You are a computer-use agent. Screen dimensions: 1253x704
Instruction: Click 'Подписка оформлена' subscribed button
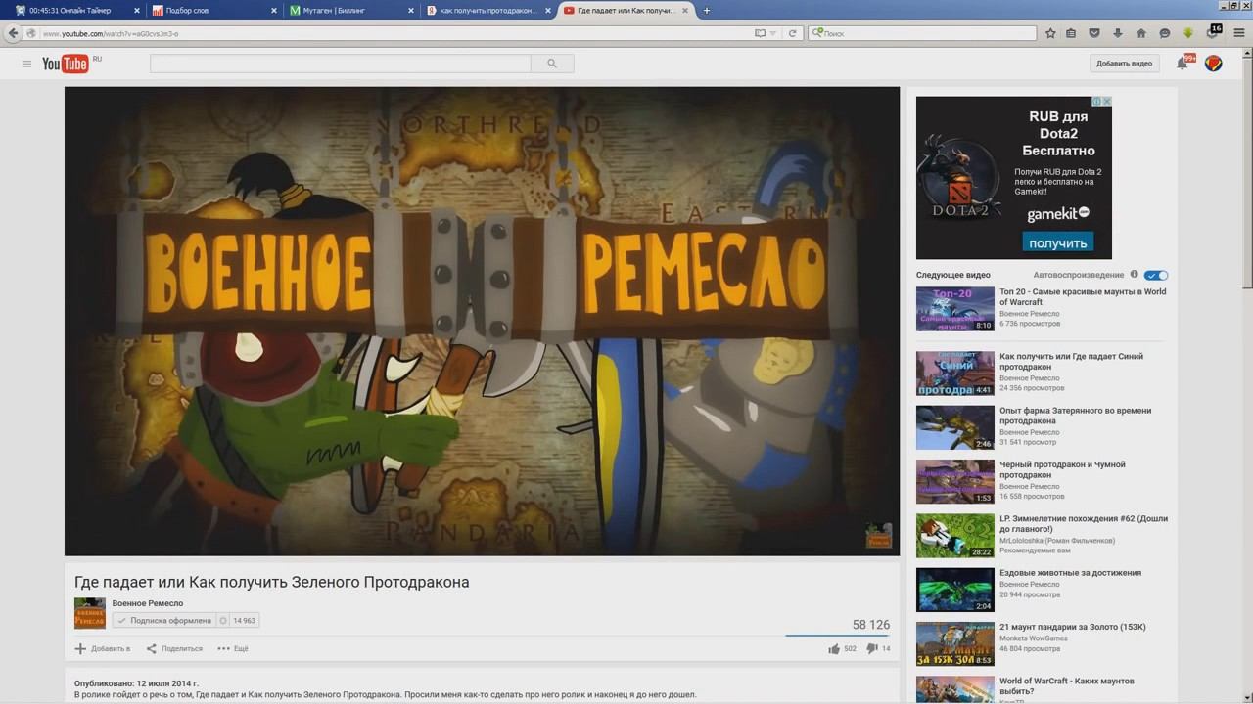163,620
